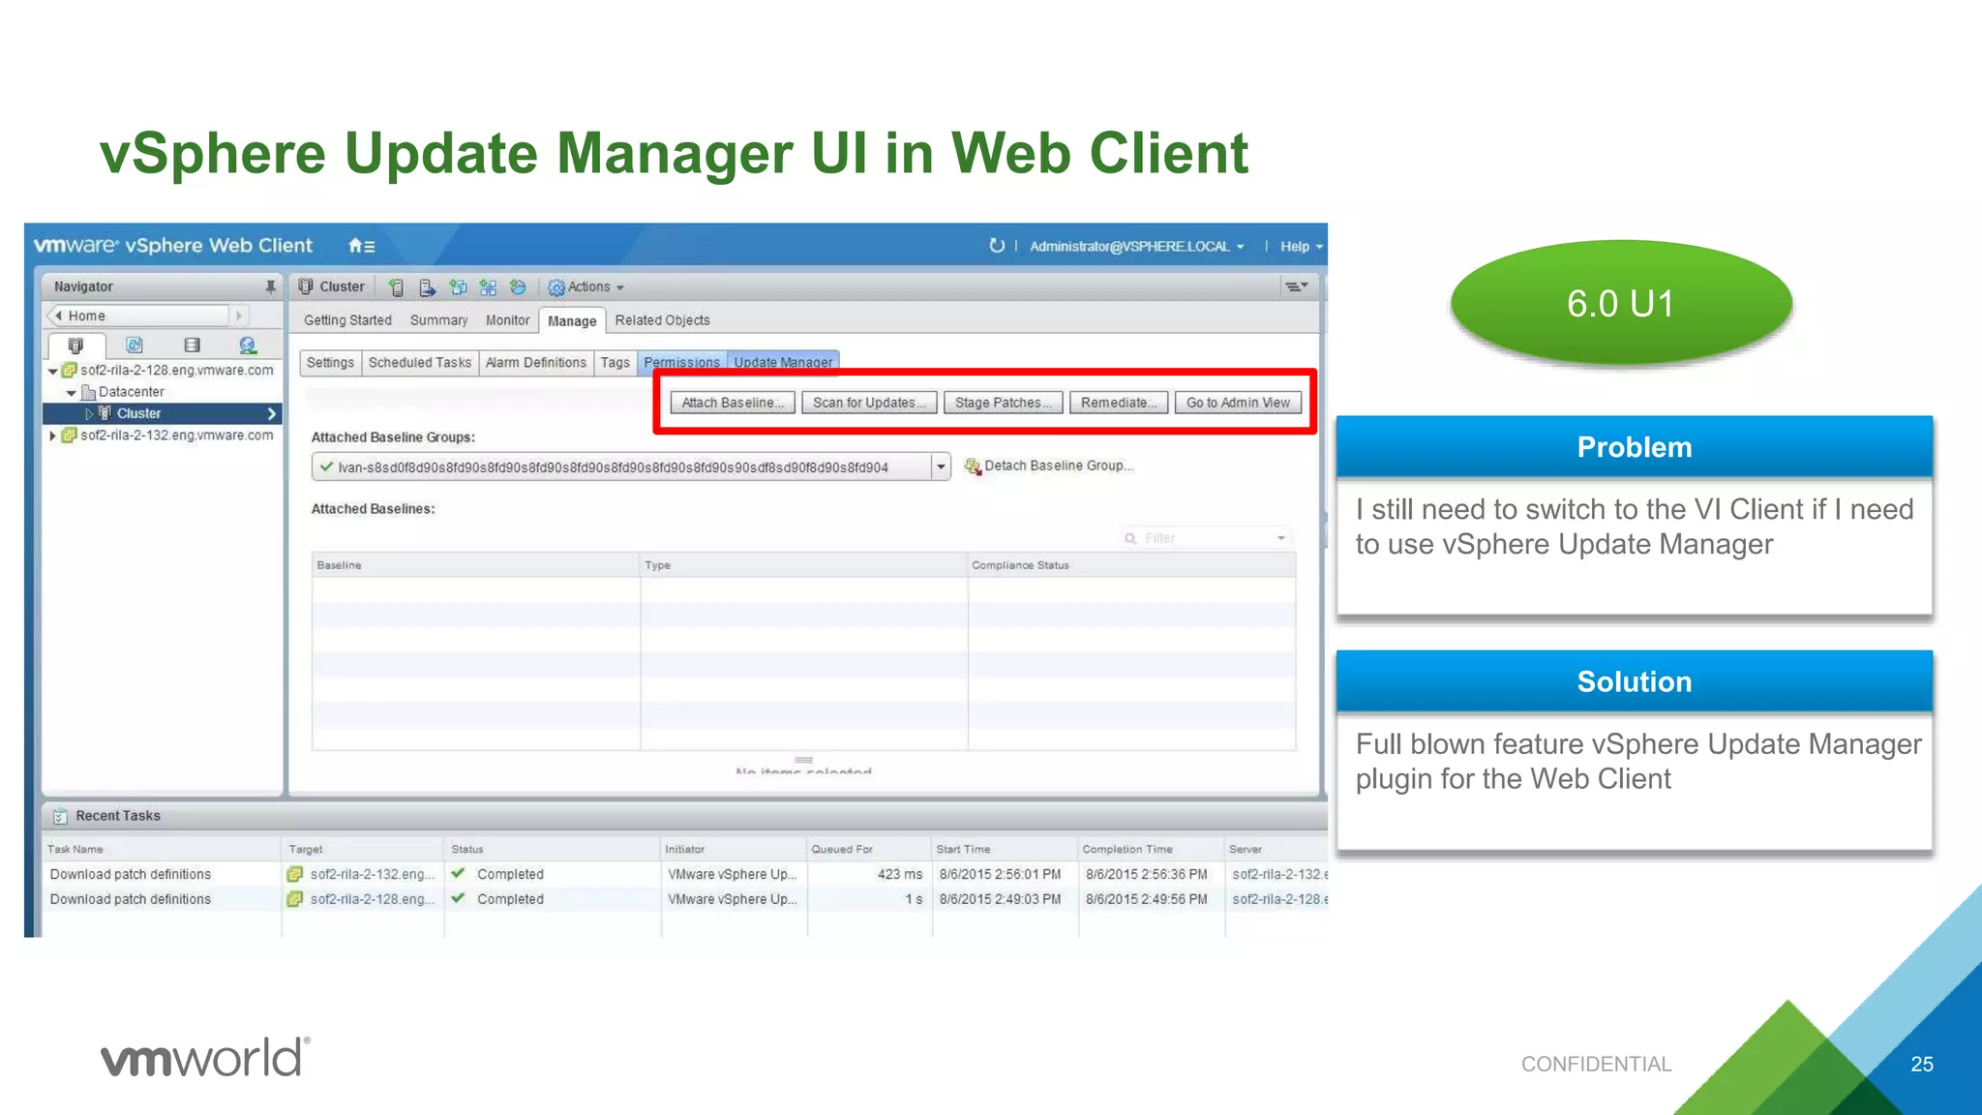Open Getting Started tab
The image size is (1982, 1115).
pyautogui.click(x=347, y=320)
